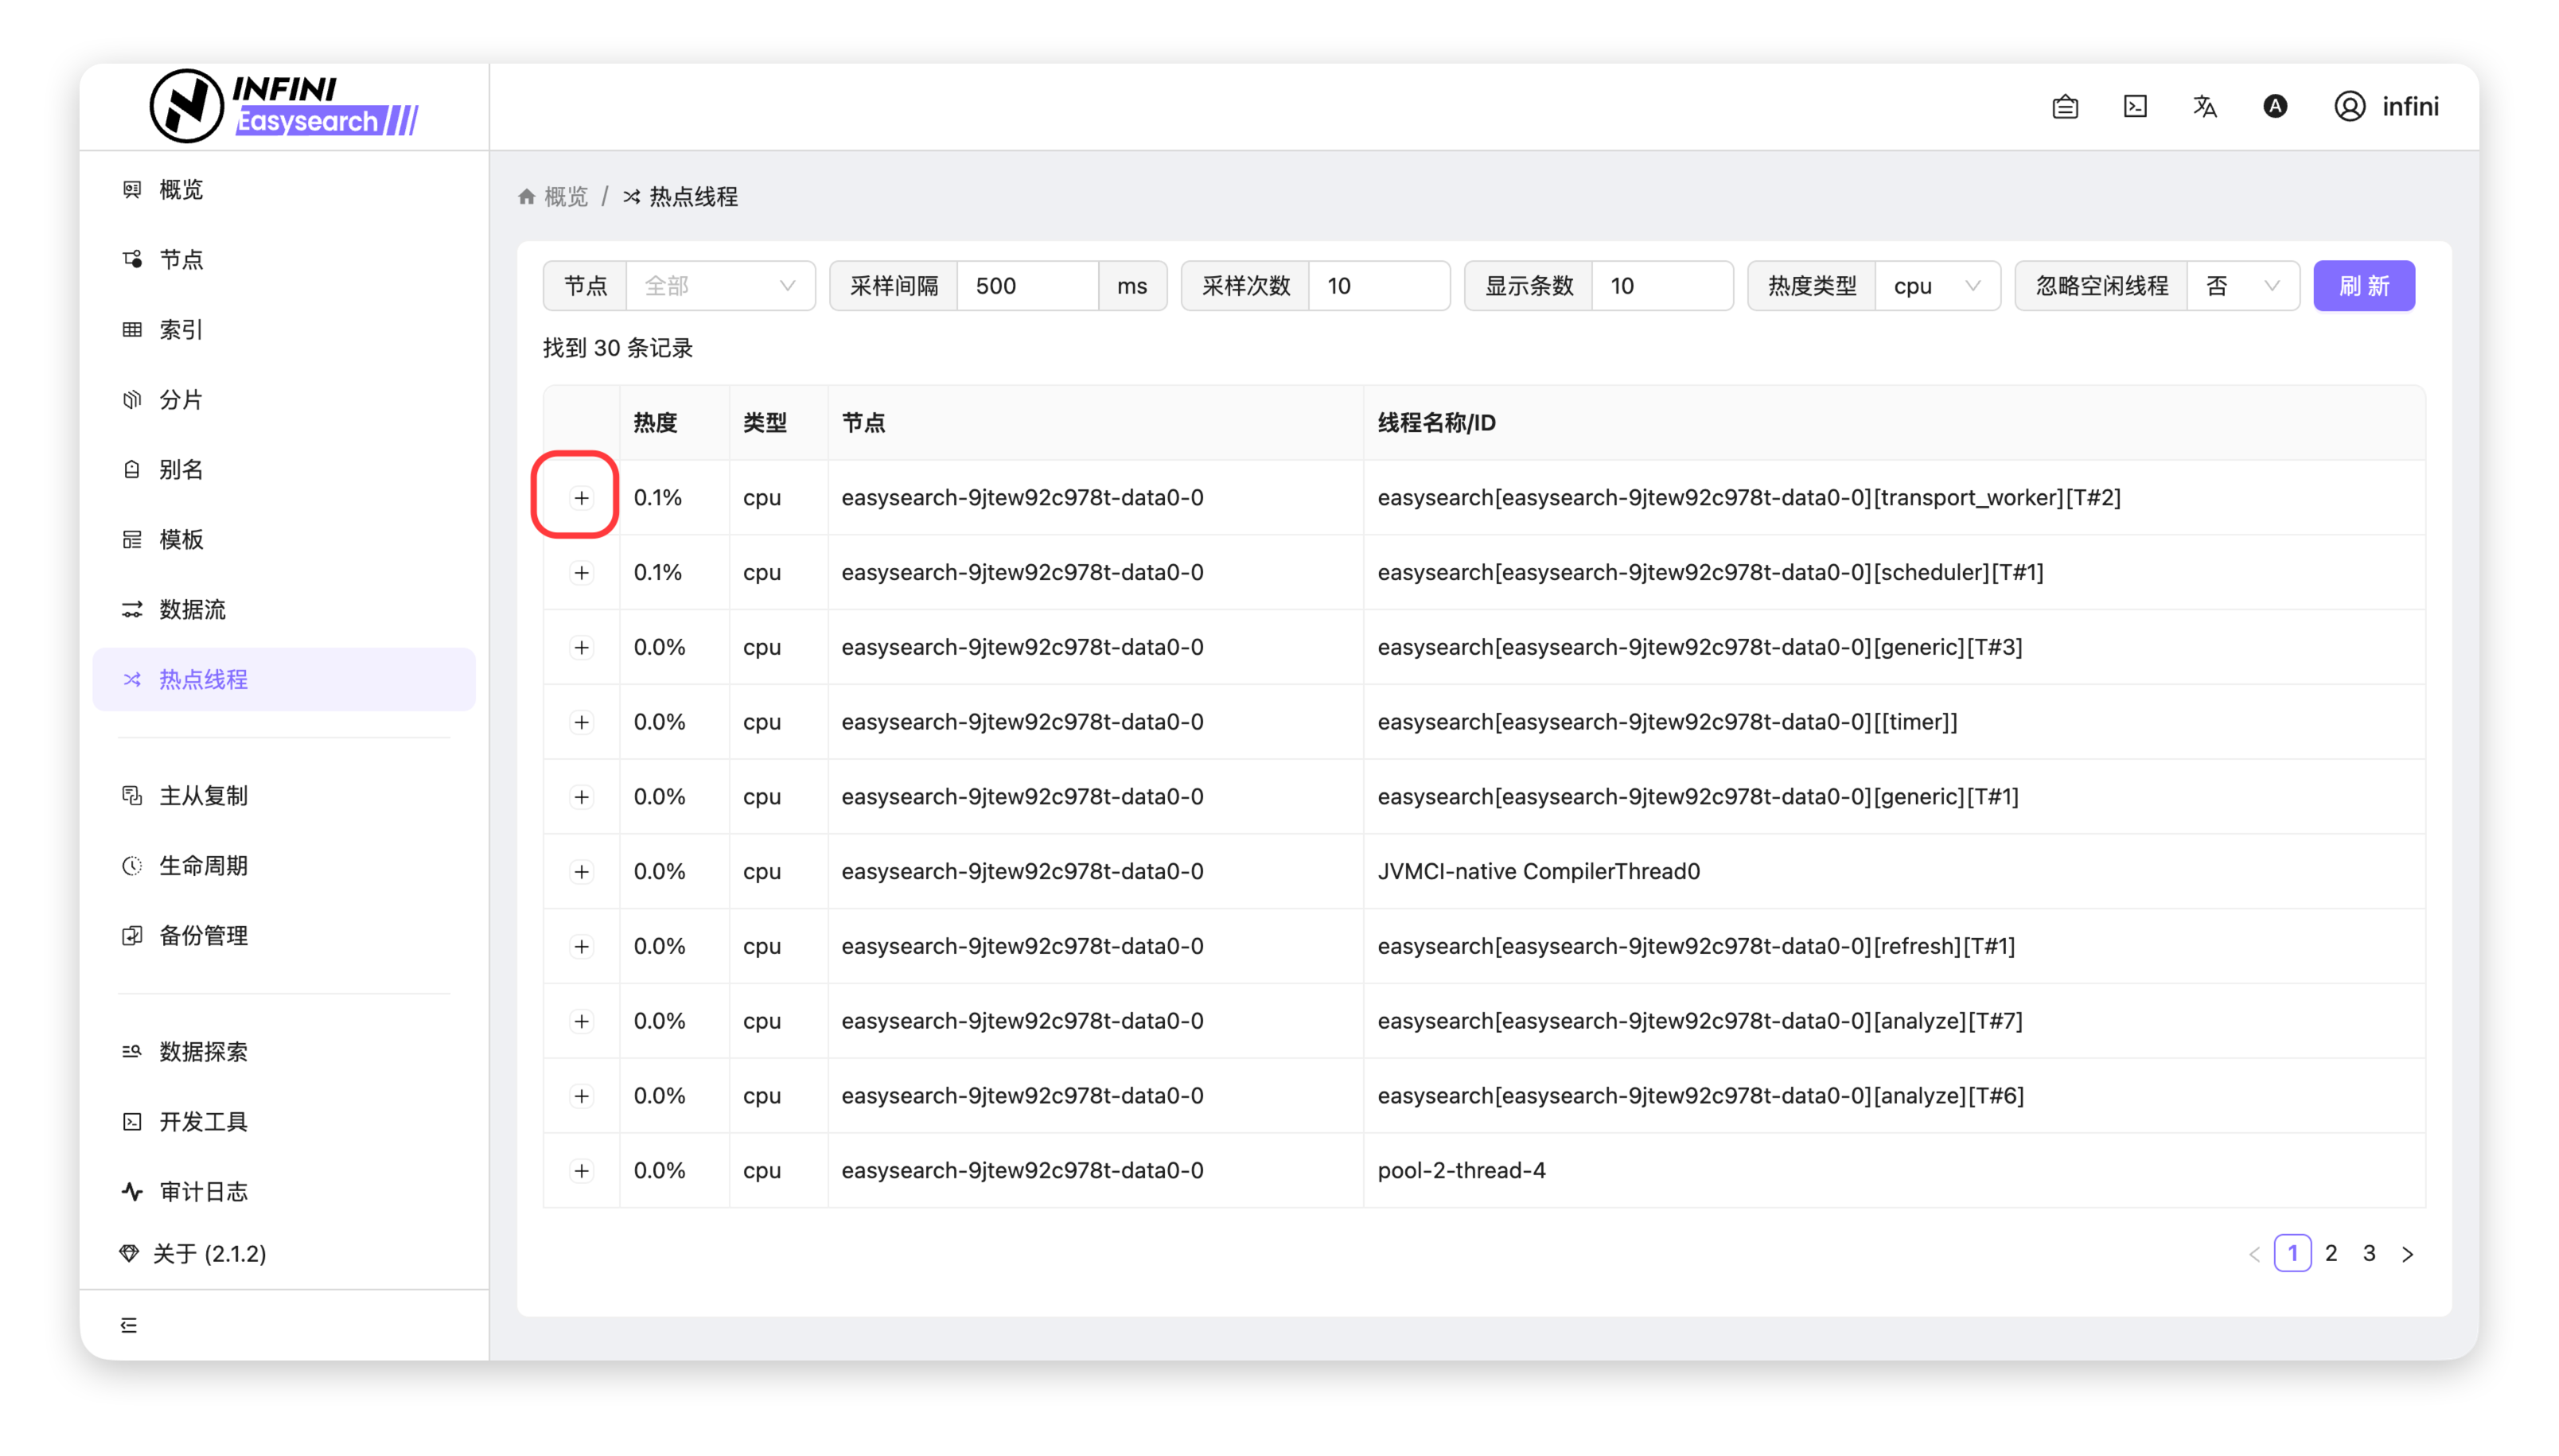Open the terminal console icon in header
The image size is (2559, 1456).
[x=2135, y=107]
